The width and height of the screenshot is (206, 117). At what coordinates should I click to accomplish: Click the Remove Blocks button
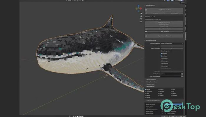pos(174,13)
